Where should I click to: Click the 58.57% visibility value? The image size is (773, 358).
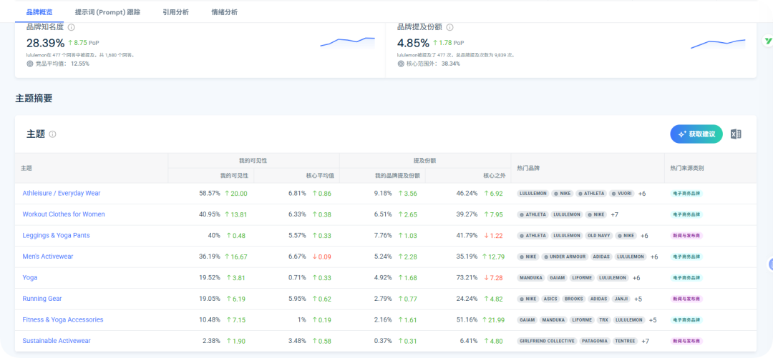coord(210,194)
